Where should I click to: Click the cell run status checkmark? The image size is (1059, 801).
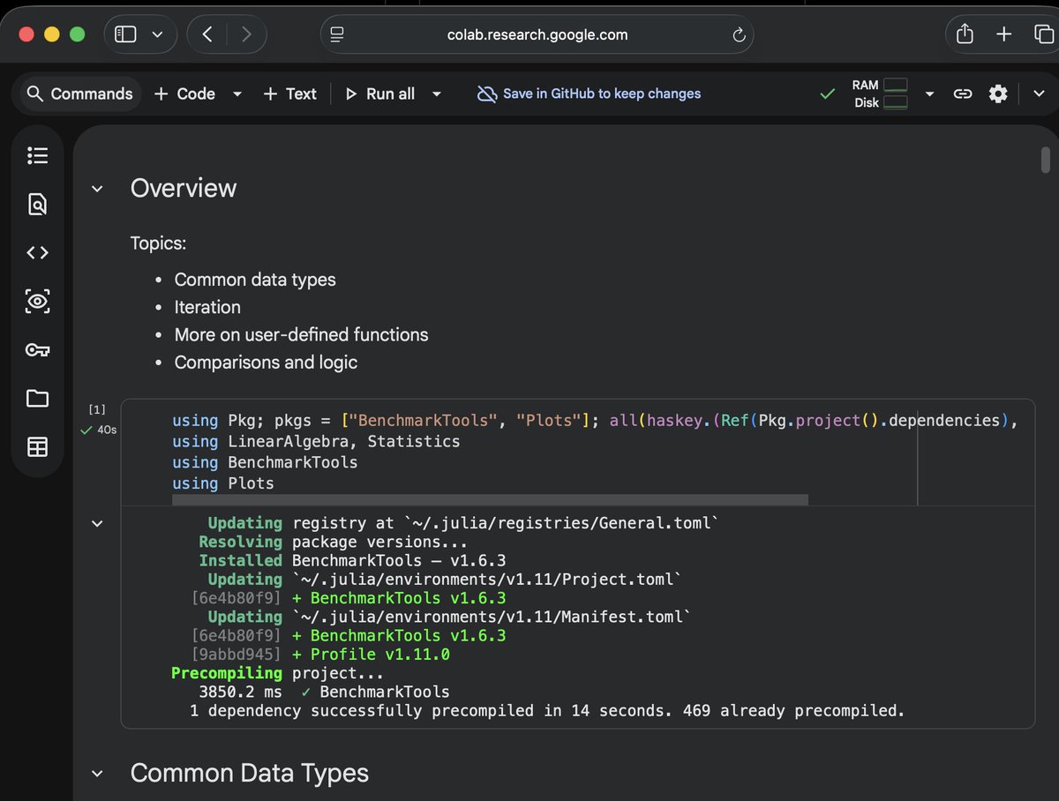86,430
